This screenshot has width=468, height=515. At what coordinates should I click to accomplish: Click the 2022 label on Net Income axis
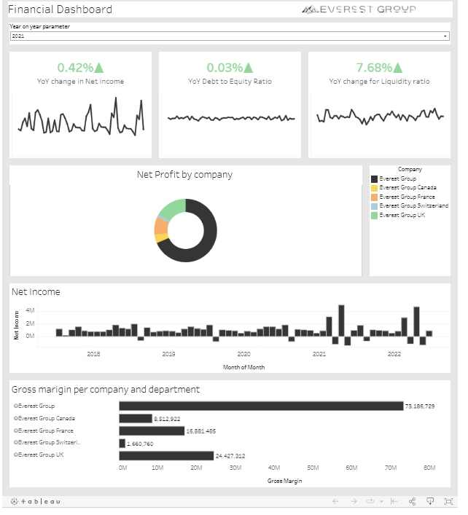394,355
